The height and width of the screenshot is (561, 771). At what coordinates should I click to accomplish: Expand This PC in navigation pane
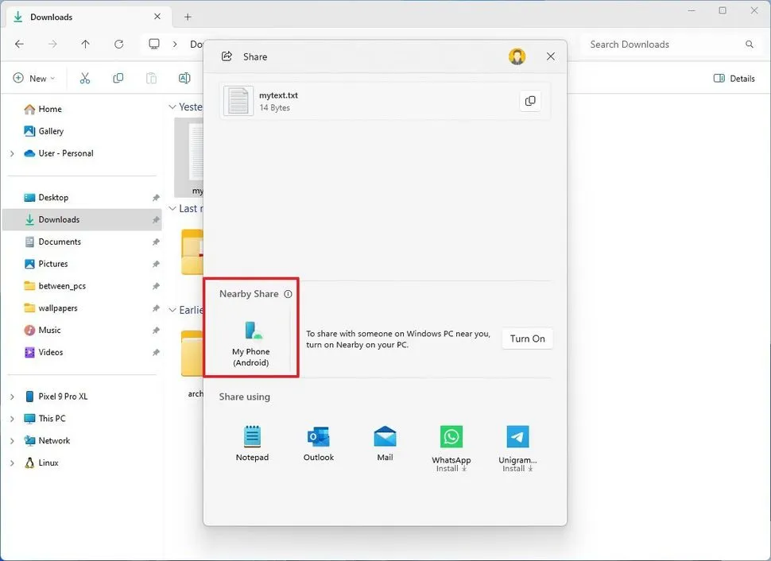coord(12,419)
